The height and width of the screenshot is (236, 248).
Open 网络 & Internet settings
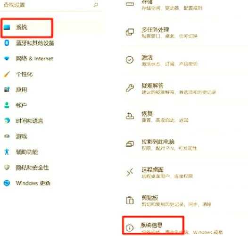click(28, 59)
